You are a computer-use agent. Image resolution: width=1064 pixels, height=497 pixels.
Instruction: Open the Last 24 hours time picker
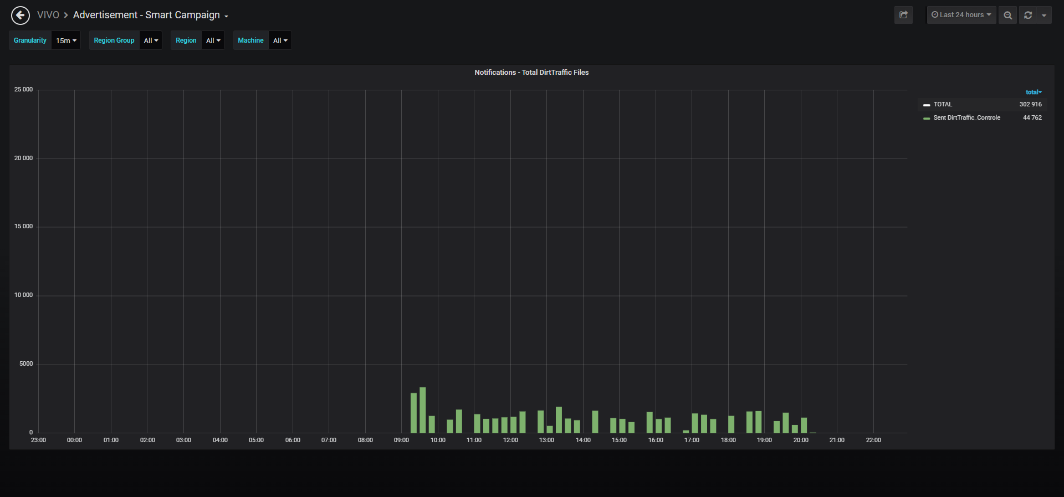[961, 15]
